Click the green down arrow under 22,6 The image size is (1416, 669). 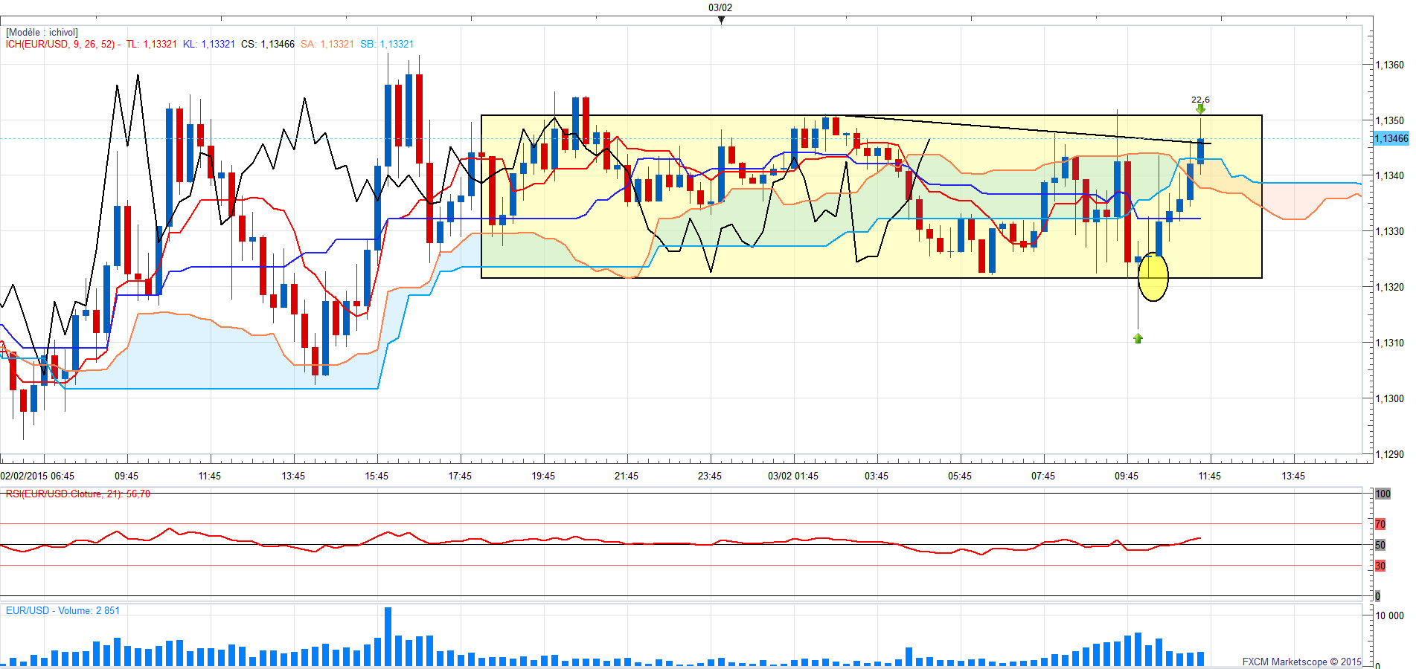coord(1200,109)
